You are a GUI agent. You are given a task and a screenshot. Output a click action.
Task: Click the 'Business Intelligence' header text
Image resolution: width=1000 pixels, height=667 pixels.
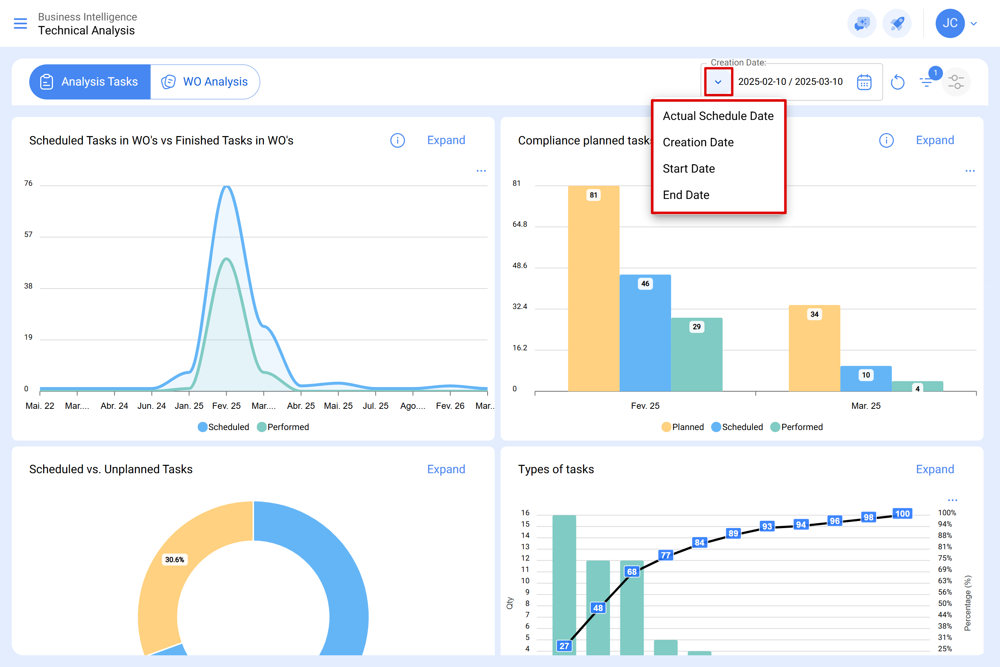tap(87, 16)
